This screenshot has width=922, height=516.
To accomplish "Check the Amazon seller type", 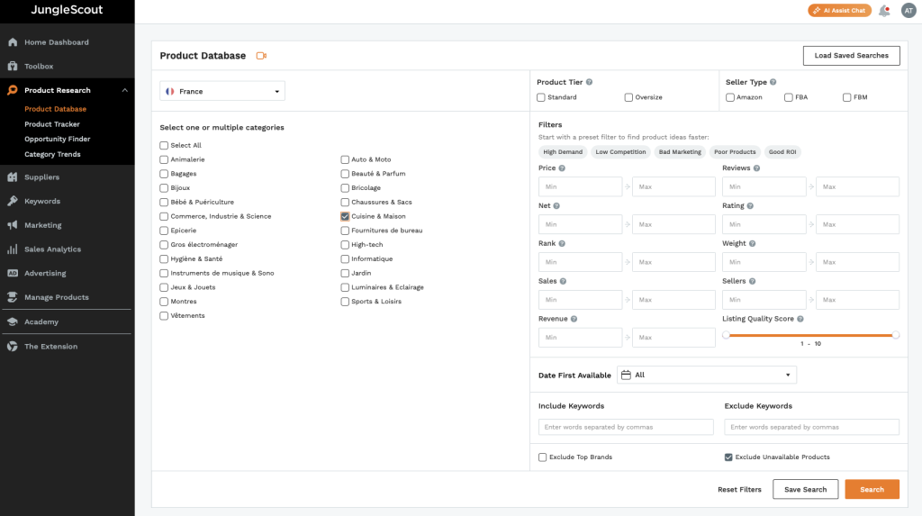I will 729,97.
